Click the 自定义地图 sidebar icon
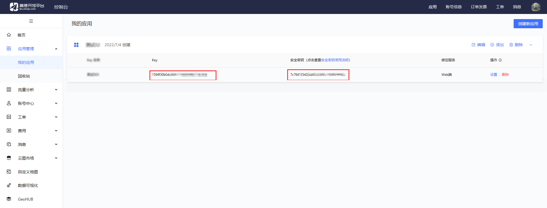The width and height of the screenshot is (547, 208). pyautogui.click(x=9, y=172)
